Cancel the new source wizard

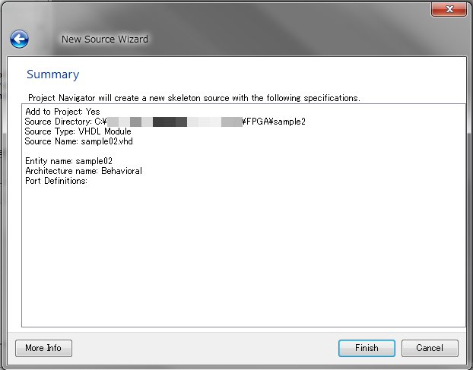(429, 348)
